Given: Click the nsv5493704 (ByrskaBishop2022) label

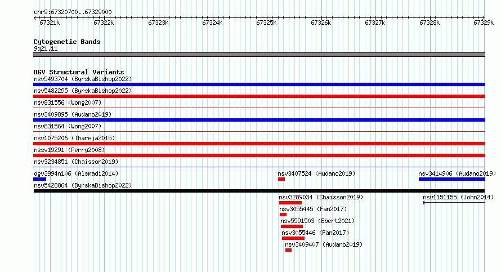Looking at the screenshot, I should [x=83, y=79].
